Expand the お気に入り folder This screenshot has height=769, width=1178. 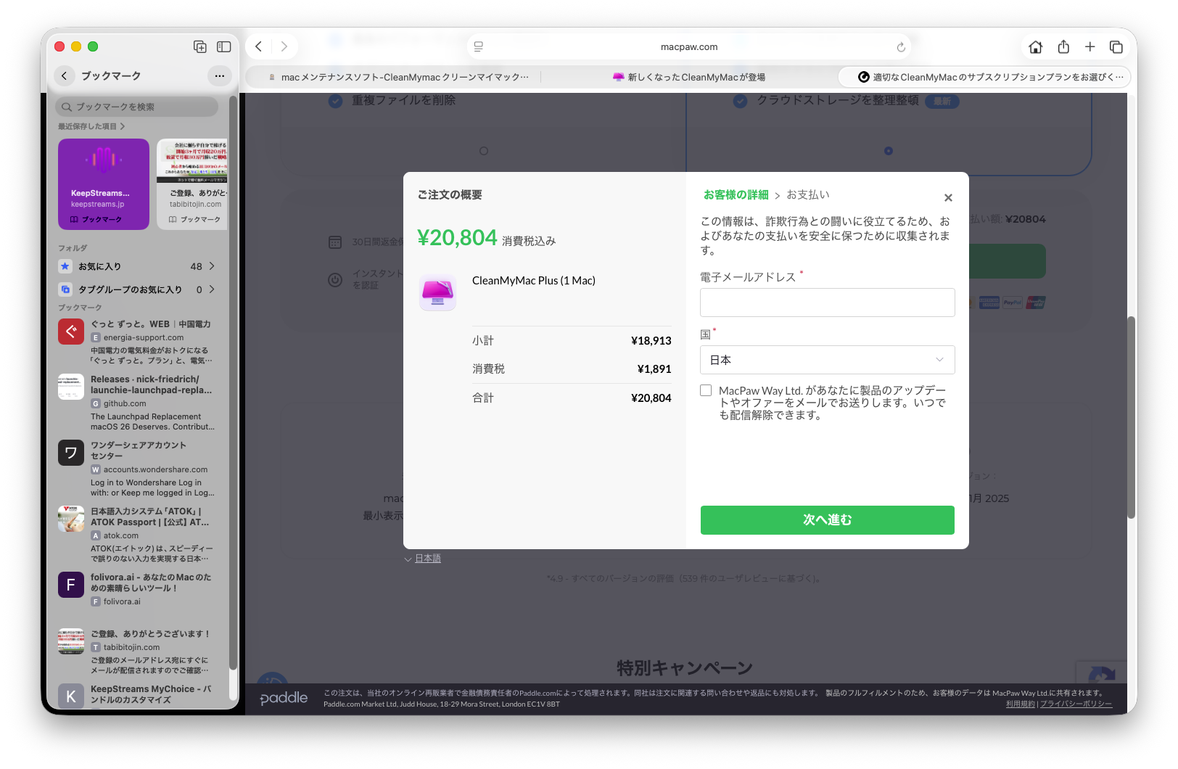point(136,267)
